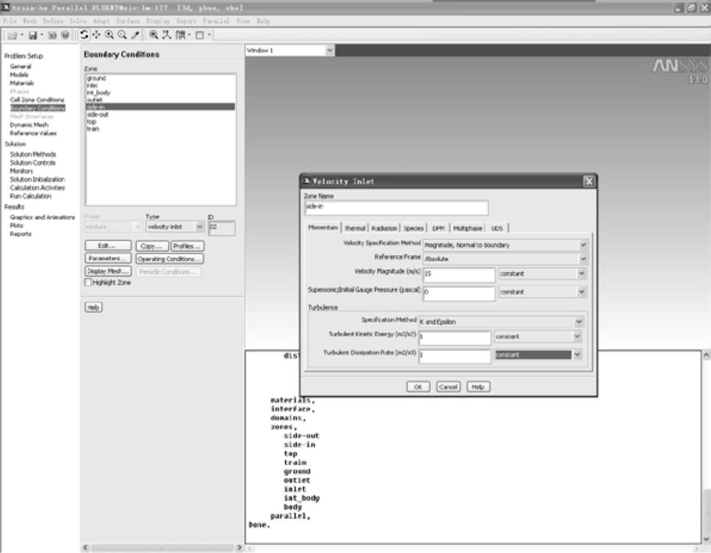The height and width of the screenshot is (553, 711).
Task: Select the pan view tool
Action: pos(96,35)
